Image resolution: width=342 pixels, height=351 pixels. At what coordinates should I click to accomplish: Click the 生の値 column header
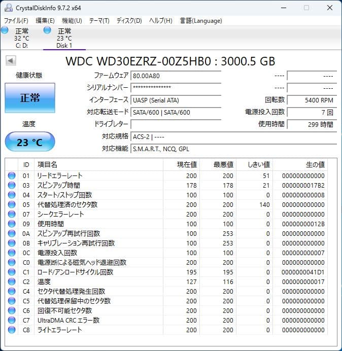pos(300,165)
